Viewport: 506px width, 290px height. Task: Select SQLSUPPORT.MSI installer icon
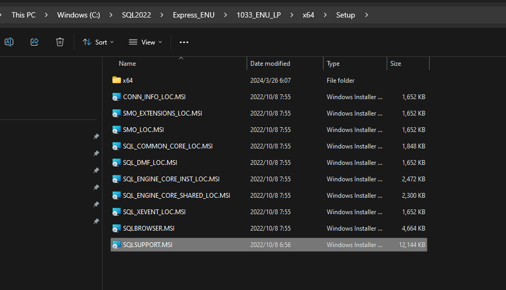[117, 245]
